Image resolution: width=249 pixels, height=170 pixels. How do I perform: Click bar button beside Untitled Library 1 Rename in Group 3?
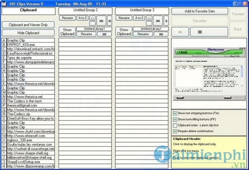tap(160, 34)
